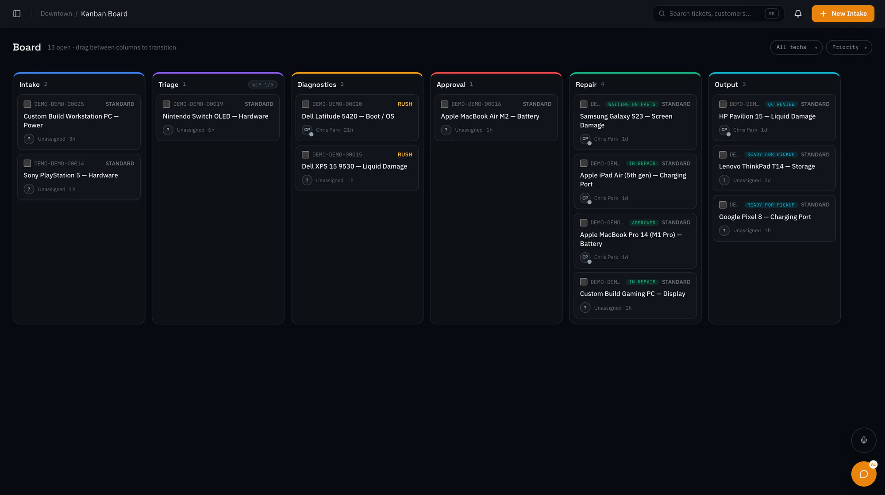Open Custom Build Gaming PC — Display card
The width and height of the screenshot is (885, 495).
point(635,295)
